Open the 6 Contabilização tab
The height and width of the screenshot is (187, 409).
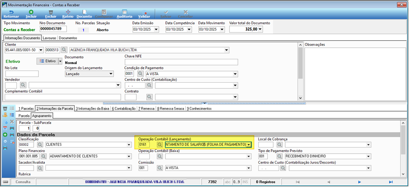pos(124,109)
